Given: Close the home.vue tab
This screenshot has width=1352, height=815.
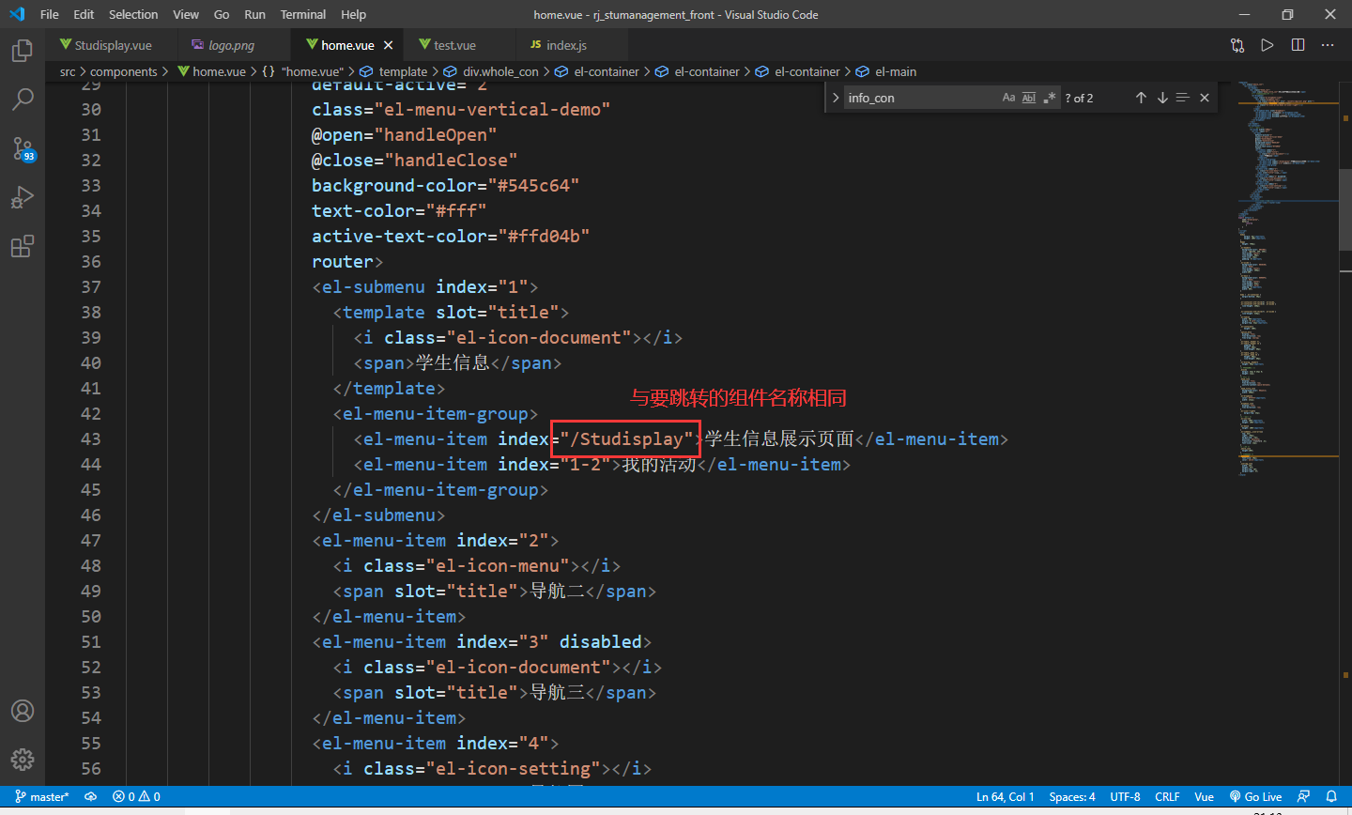Looking at the screenshot, I should 389,45.
